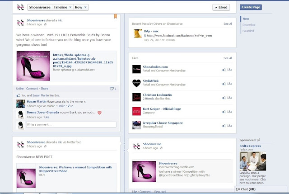Like the StylistPick page

tap(228, 84)
